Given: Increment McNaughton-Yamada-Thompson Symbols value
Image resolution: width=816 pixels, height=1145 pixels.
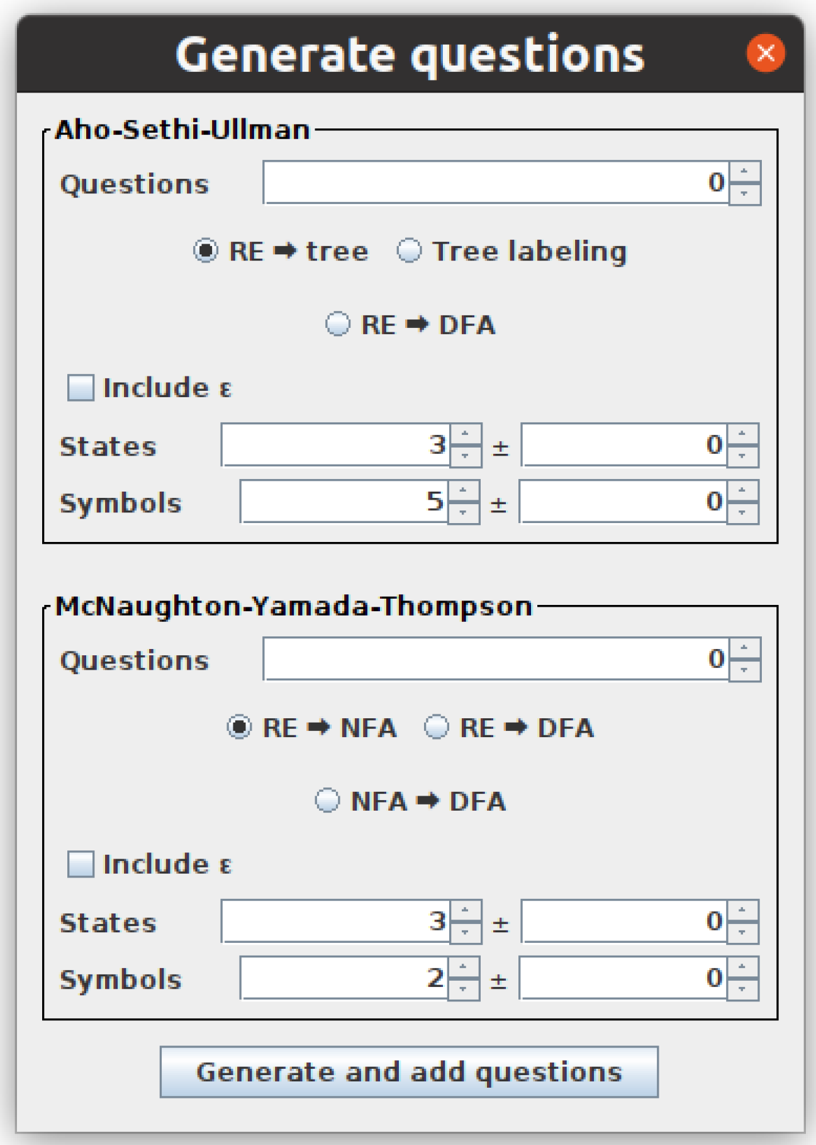Looking at the screenshot, I should [464, 967].
